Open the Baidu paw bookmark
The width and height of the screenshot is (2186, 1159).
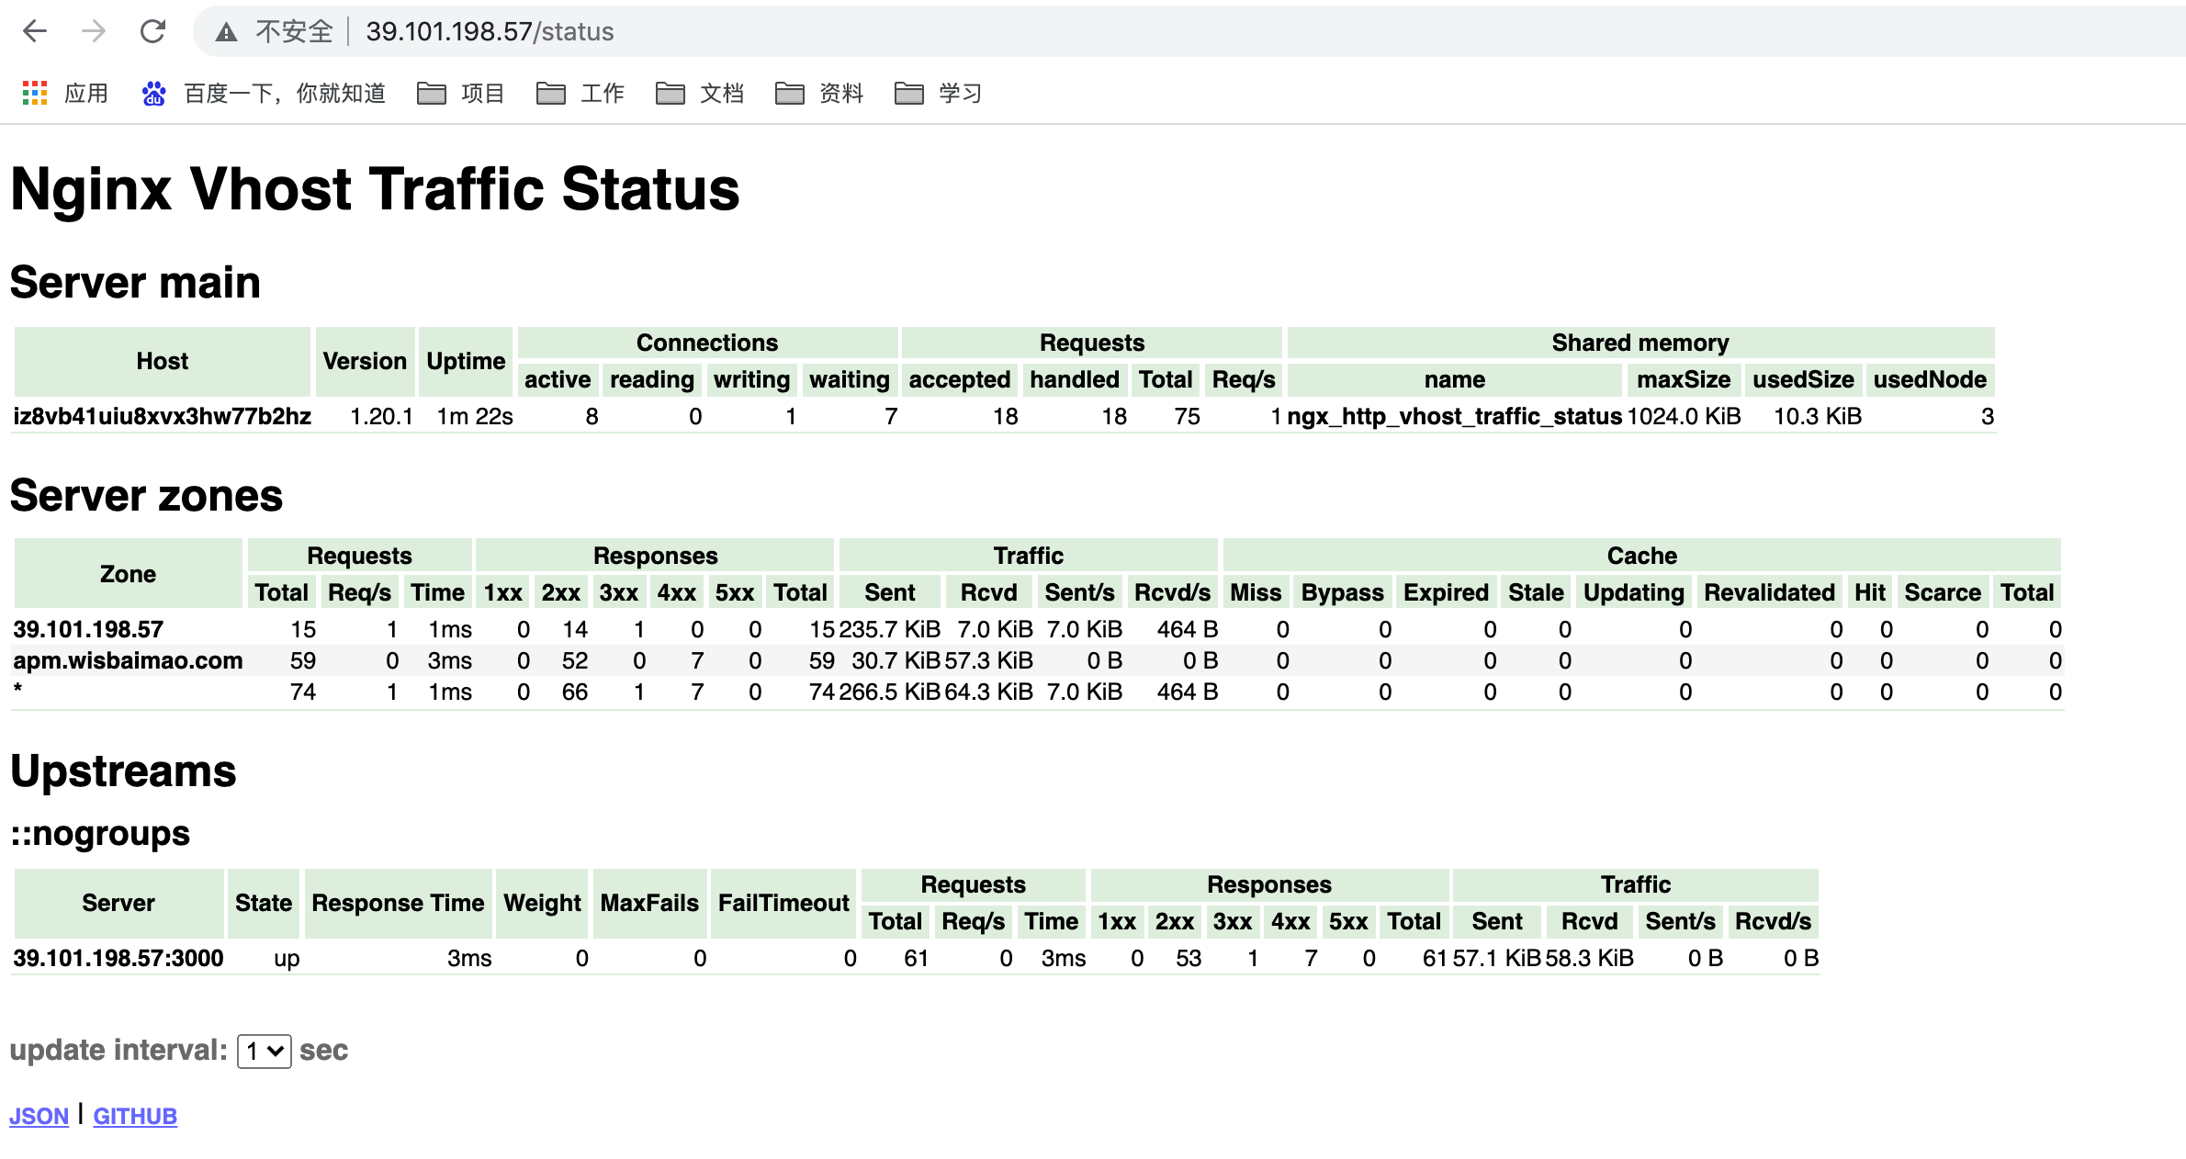(x=153, y=93)
